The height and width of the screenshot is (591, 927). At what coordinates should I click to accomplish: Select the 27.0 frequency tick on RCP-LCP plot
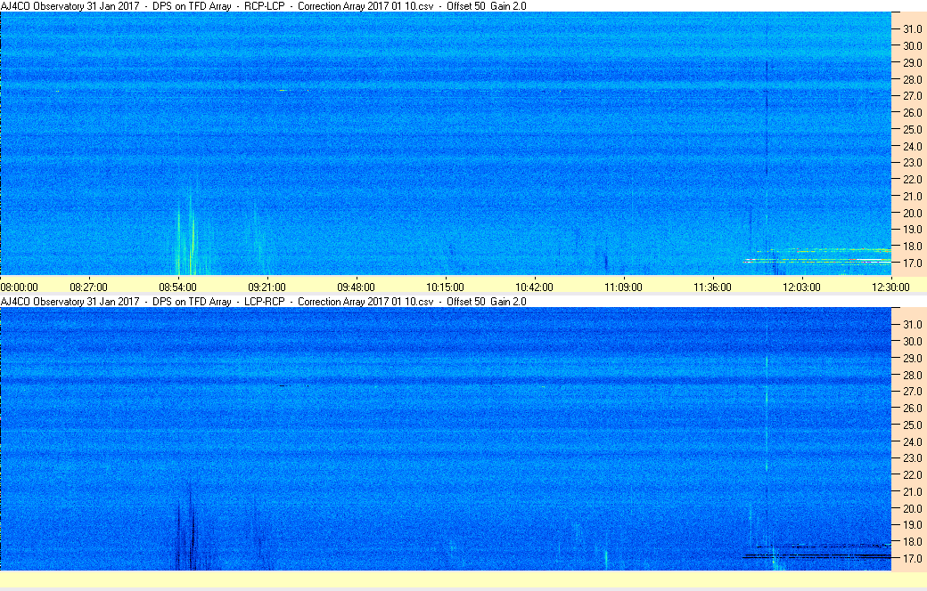912,95
